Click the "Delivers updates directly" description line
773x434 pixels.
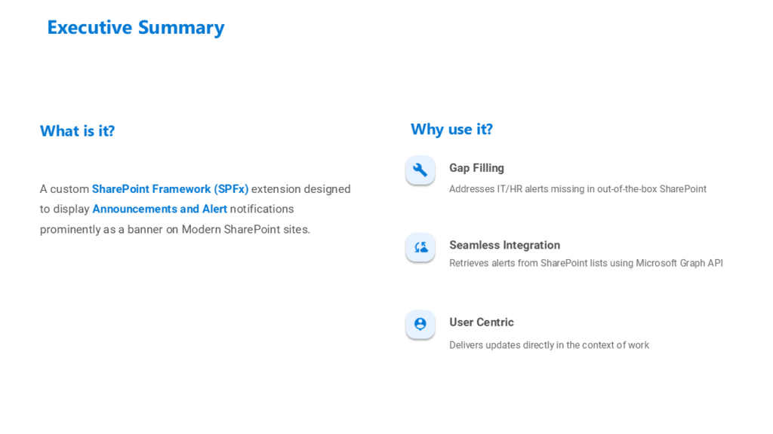pos(549,345)
